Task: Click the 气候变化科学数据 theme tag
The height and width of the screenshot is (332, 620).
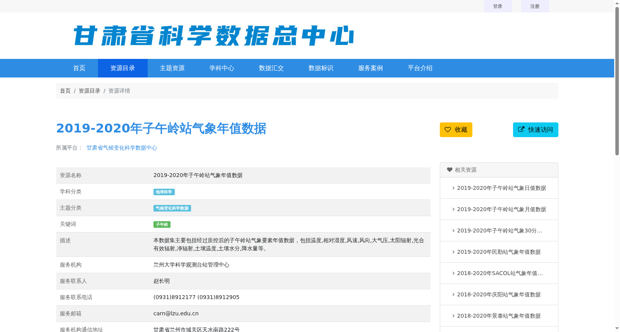Action: 172,208
